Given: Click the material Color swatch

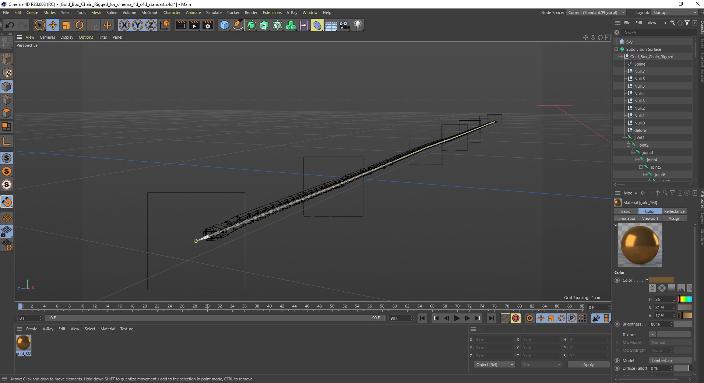Looking at the screenshot, I should [661, 280].
